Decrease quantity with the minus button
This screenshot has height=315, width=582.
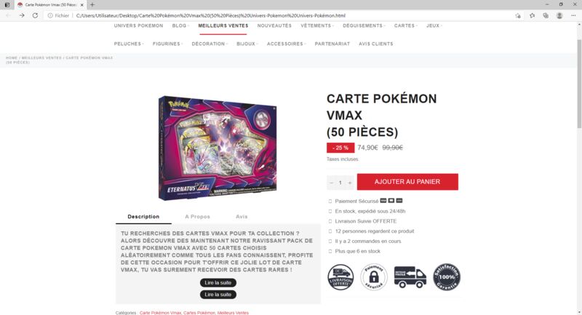[x=332, y=183]
